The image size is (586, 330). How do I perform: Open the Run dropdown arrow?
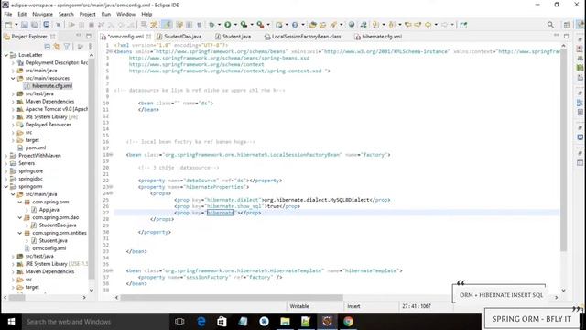tap(235, 25)
